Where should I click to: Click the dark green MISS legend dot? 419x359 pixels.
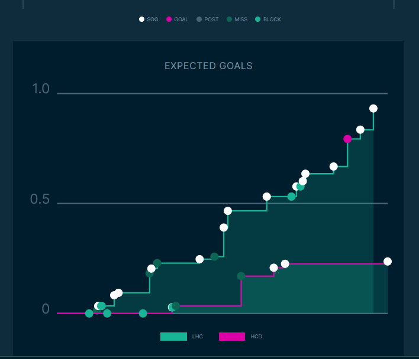pyautogui.click(x=229, y=19)
